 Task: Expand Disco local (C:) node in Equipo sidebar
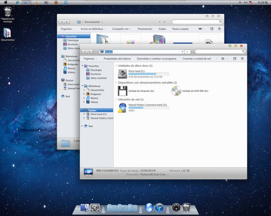coord(84,114)
